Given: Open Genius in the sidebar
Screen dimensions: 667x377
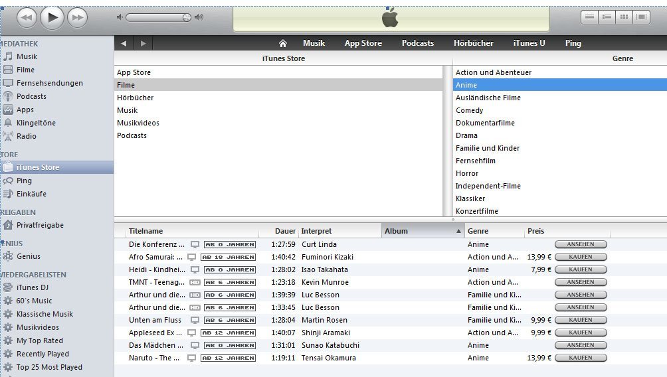Looking at the screenshot, I should click(x=29, y=256).
